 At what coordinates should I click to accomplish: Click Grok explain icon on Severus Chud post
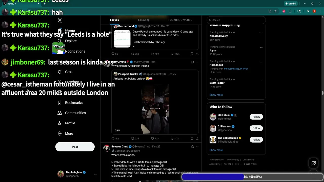[193, 147]
